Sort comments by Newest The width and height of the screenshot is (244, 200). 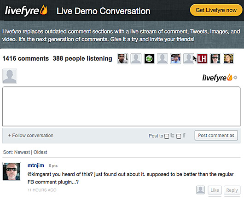[22, 152]
